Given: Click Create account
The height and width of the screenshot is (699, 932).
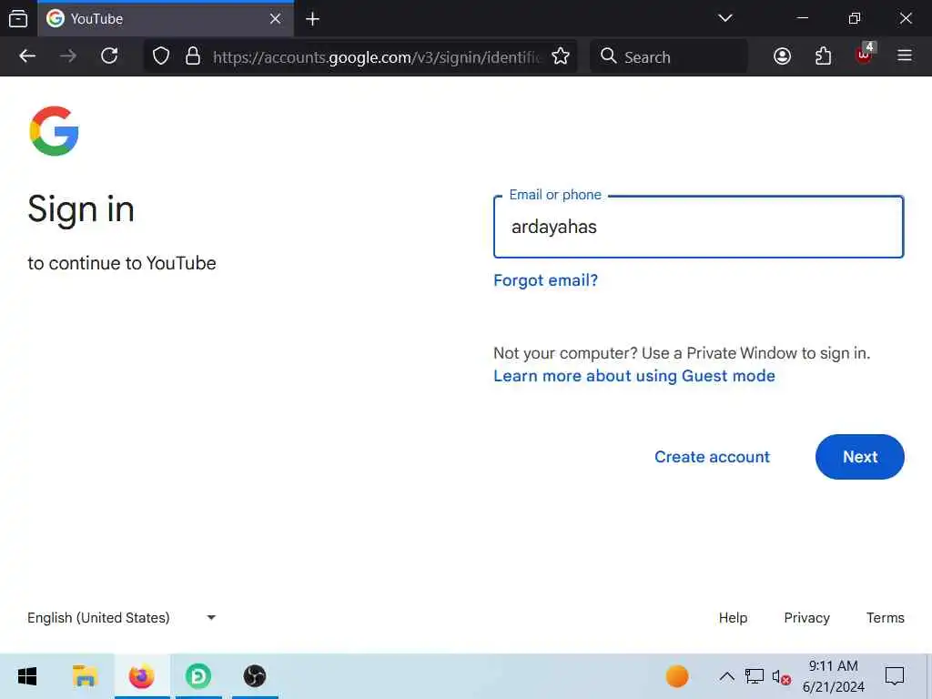Looking at the screenshot, I should point(712,457).
